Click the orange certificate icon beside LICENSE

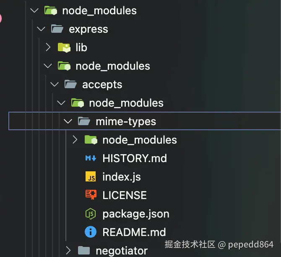click(91, 195)
